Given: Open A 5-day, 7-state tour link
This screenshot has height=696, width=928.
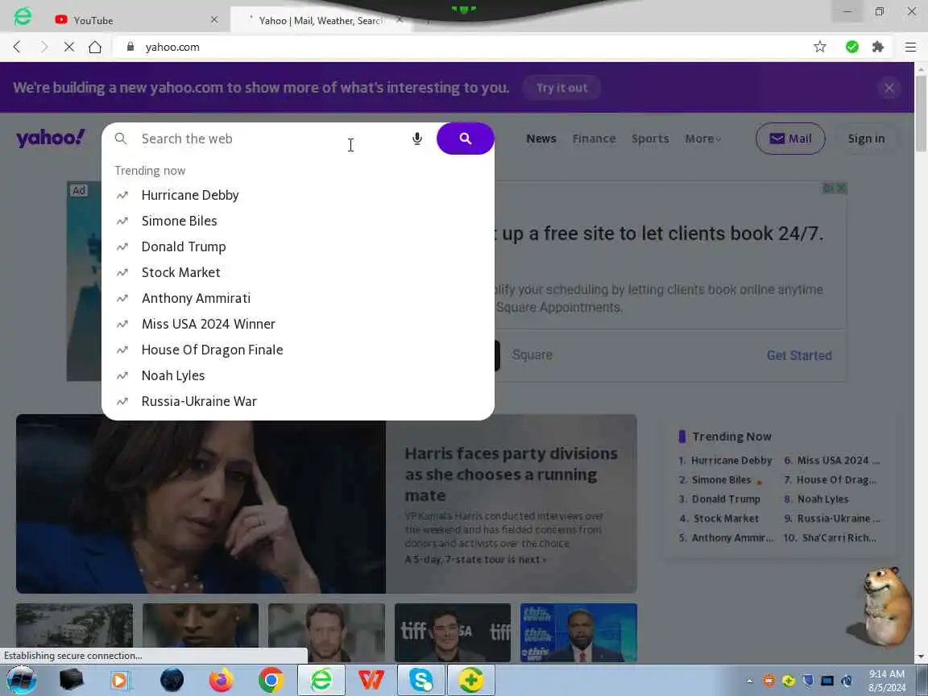Looking at the screenshot, I should tap(475, 559).
